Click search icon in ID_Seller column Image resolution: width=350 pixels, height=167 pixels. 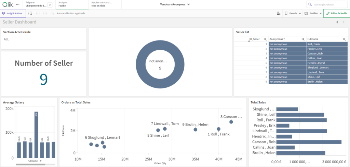tap(265, 39)
